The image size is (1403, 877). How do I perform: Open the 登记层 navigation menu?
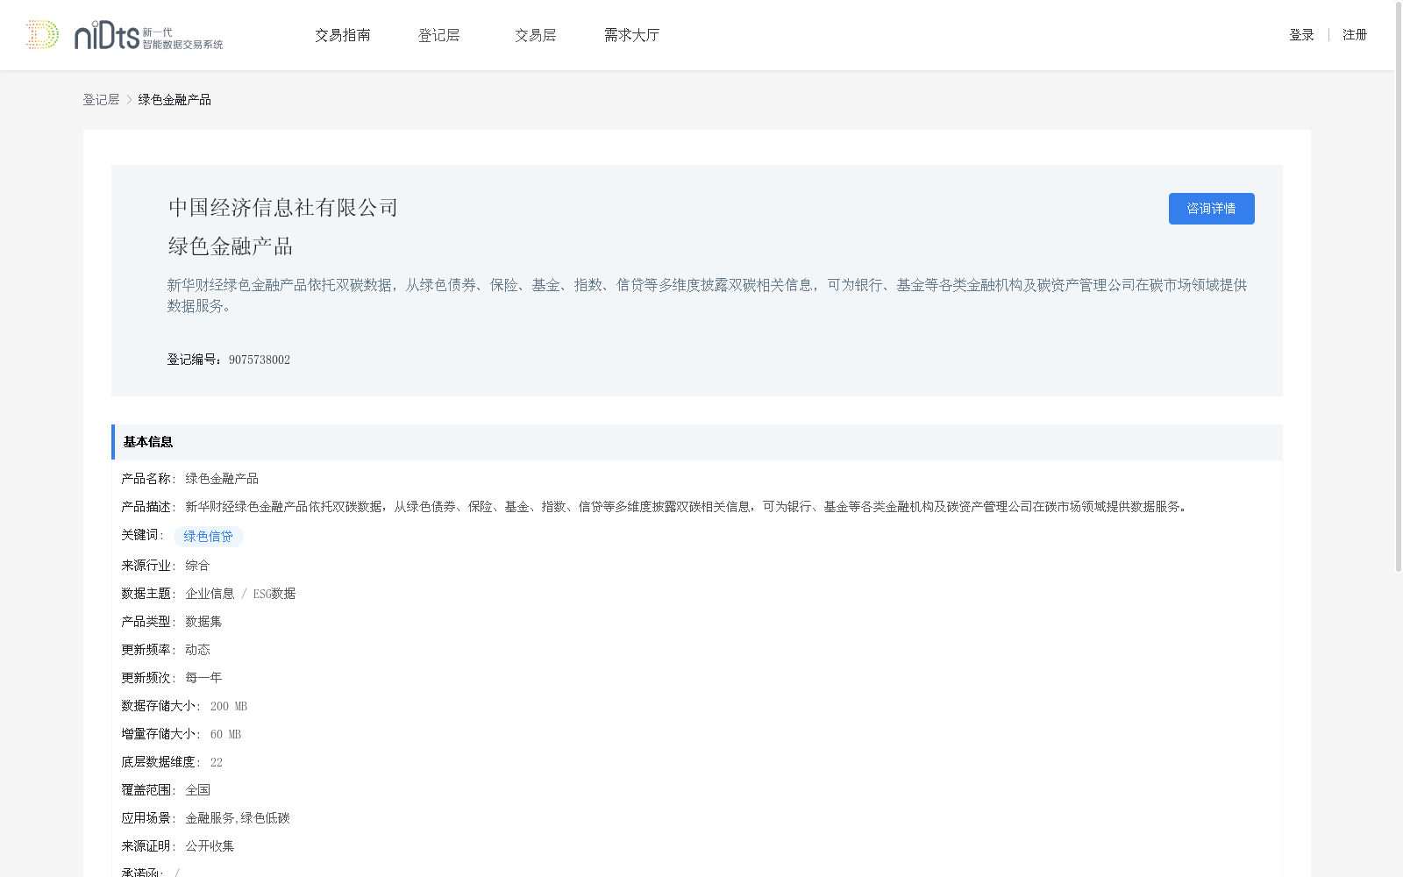(439, 35)
